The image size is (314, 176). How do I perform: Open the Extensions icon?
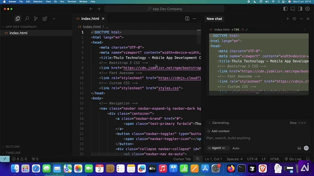45,18
